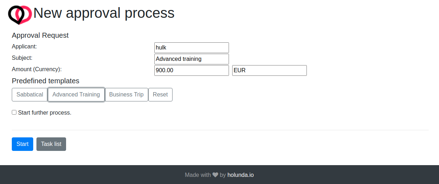The height and width of the screenshot is (184, 439).
Task: Enable the Start further process checkbox
Action: [x=14, y=112]
